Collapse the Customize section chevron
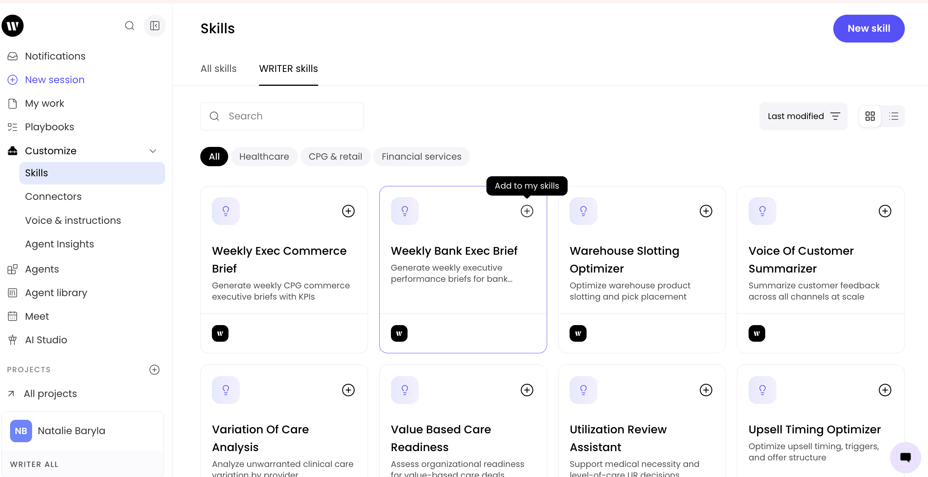The image size is (928, 477). (153, 151)
